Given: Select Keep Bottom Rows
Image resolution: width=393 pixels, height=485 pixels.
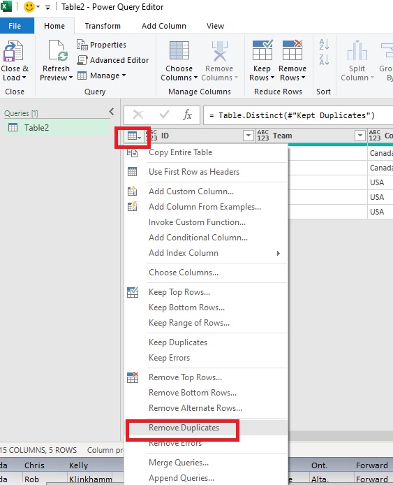Looking at the screenshot, I should point(206,307).
